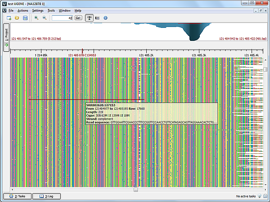This screenshot has width=270, height=202.
Task: Open the Tools menu
Action: coord(51,10)
